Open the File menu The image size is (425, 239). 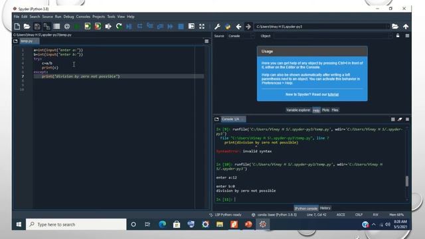(x=16, y=17)
